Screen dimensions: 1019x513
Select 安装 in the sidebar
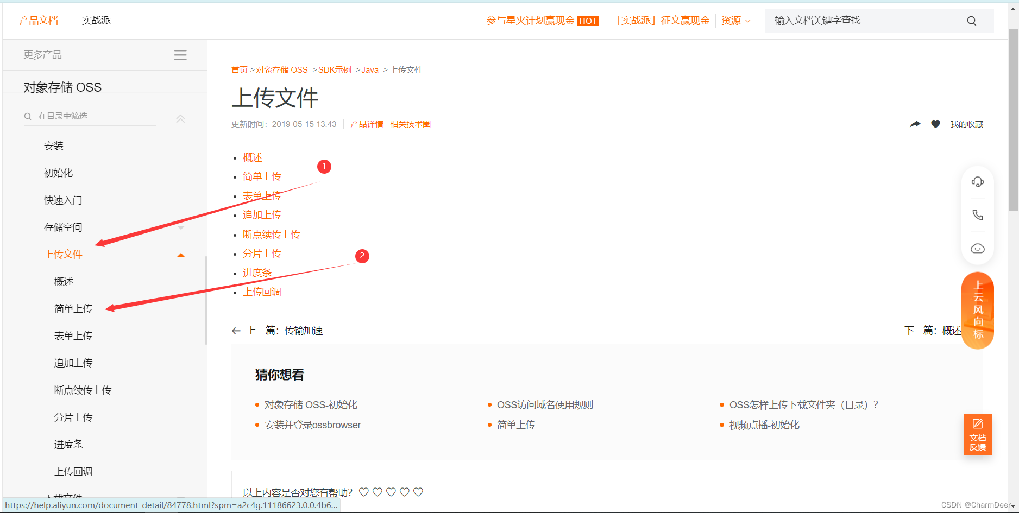coord(54,146)
